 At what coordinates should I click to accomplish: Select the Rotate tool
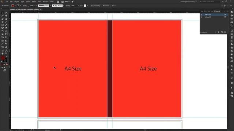[3, 31]
